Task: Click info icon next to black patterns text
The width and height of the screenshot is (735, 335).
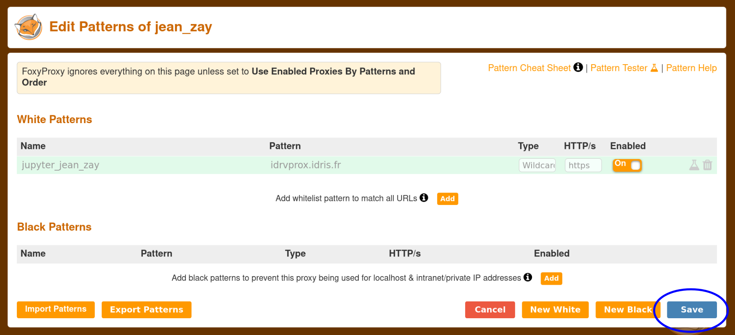Action: 528,277
